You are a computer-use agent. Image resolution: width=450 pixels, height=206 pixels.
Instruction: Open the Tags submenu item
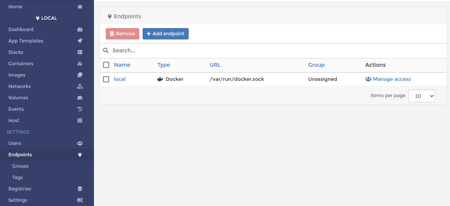[17, 178]
